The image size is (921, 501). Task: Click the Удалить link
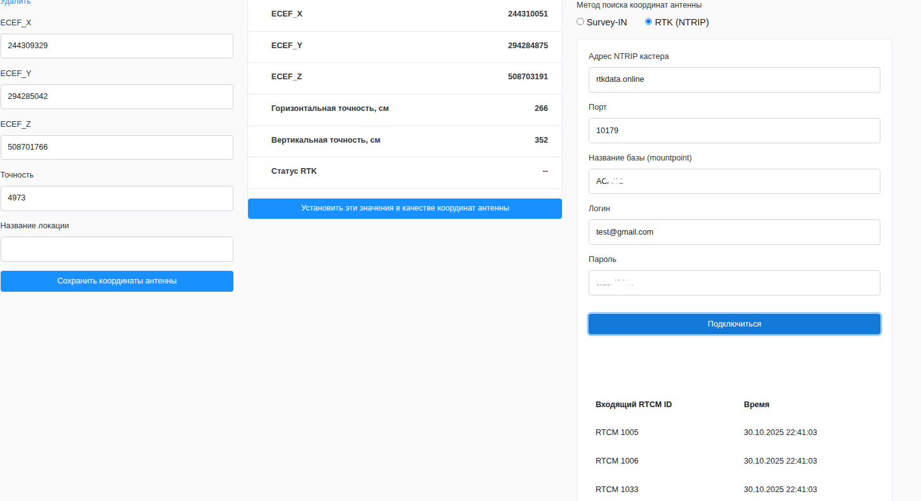(16, 3)
